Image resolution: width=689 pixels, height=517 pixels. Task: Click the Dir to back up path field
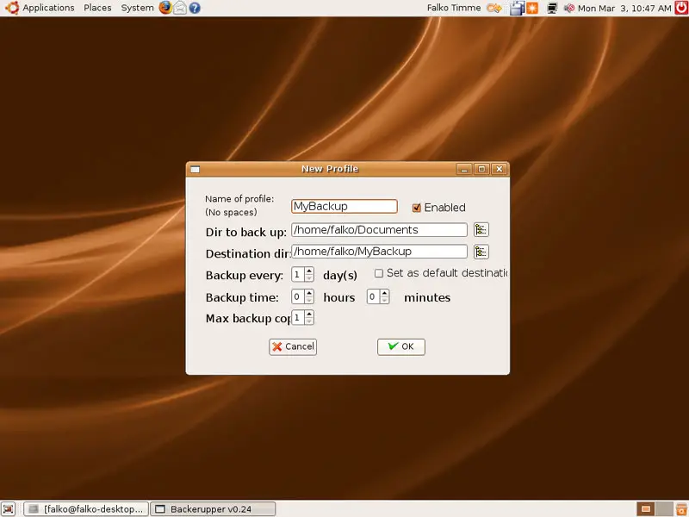coord(379,230)
